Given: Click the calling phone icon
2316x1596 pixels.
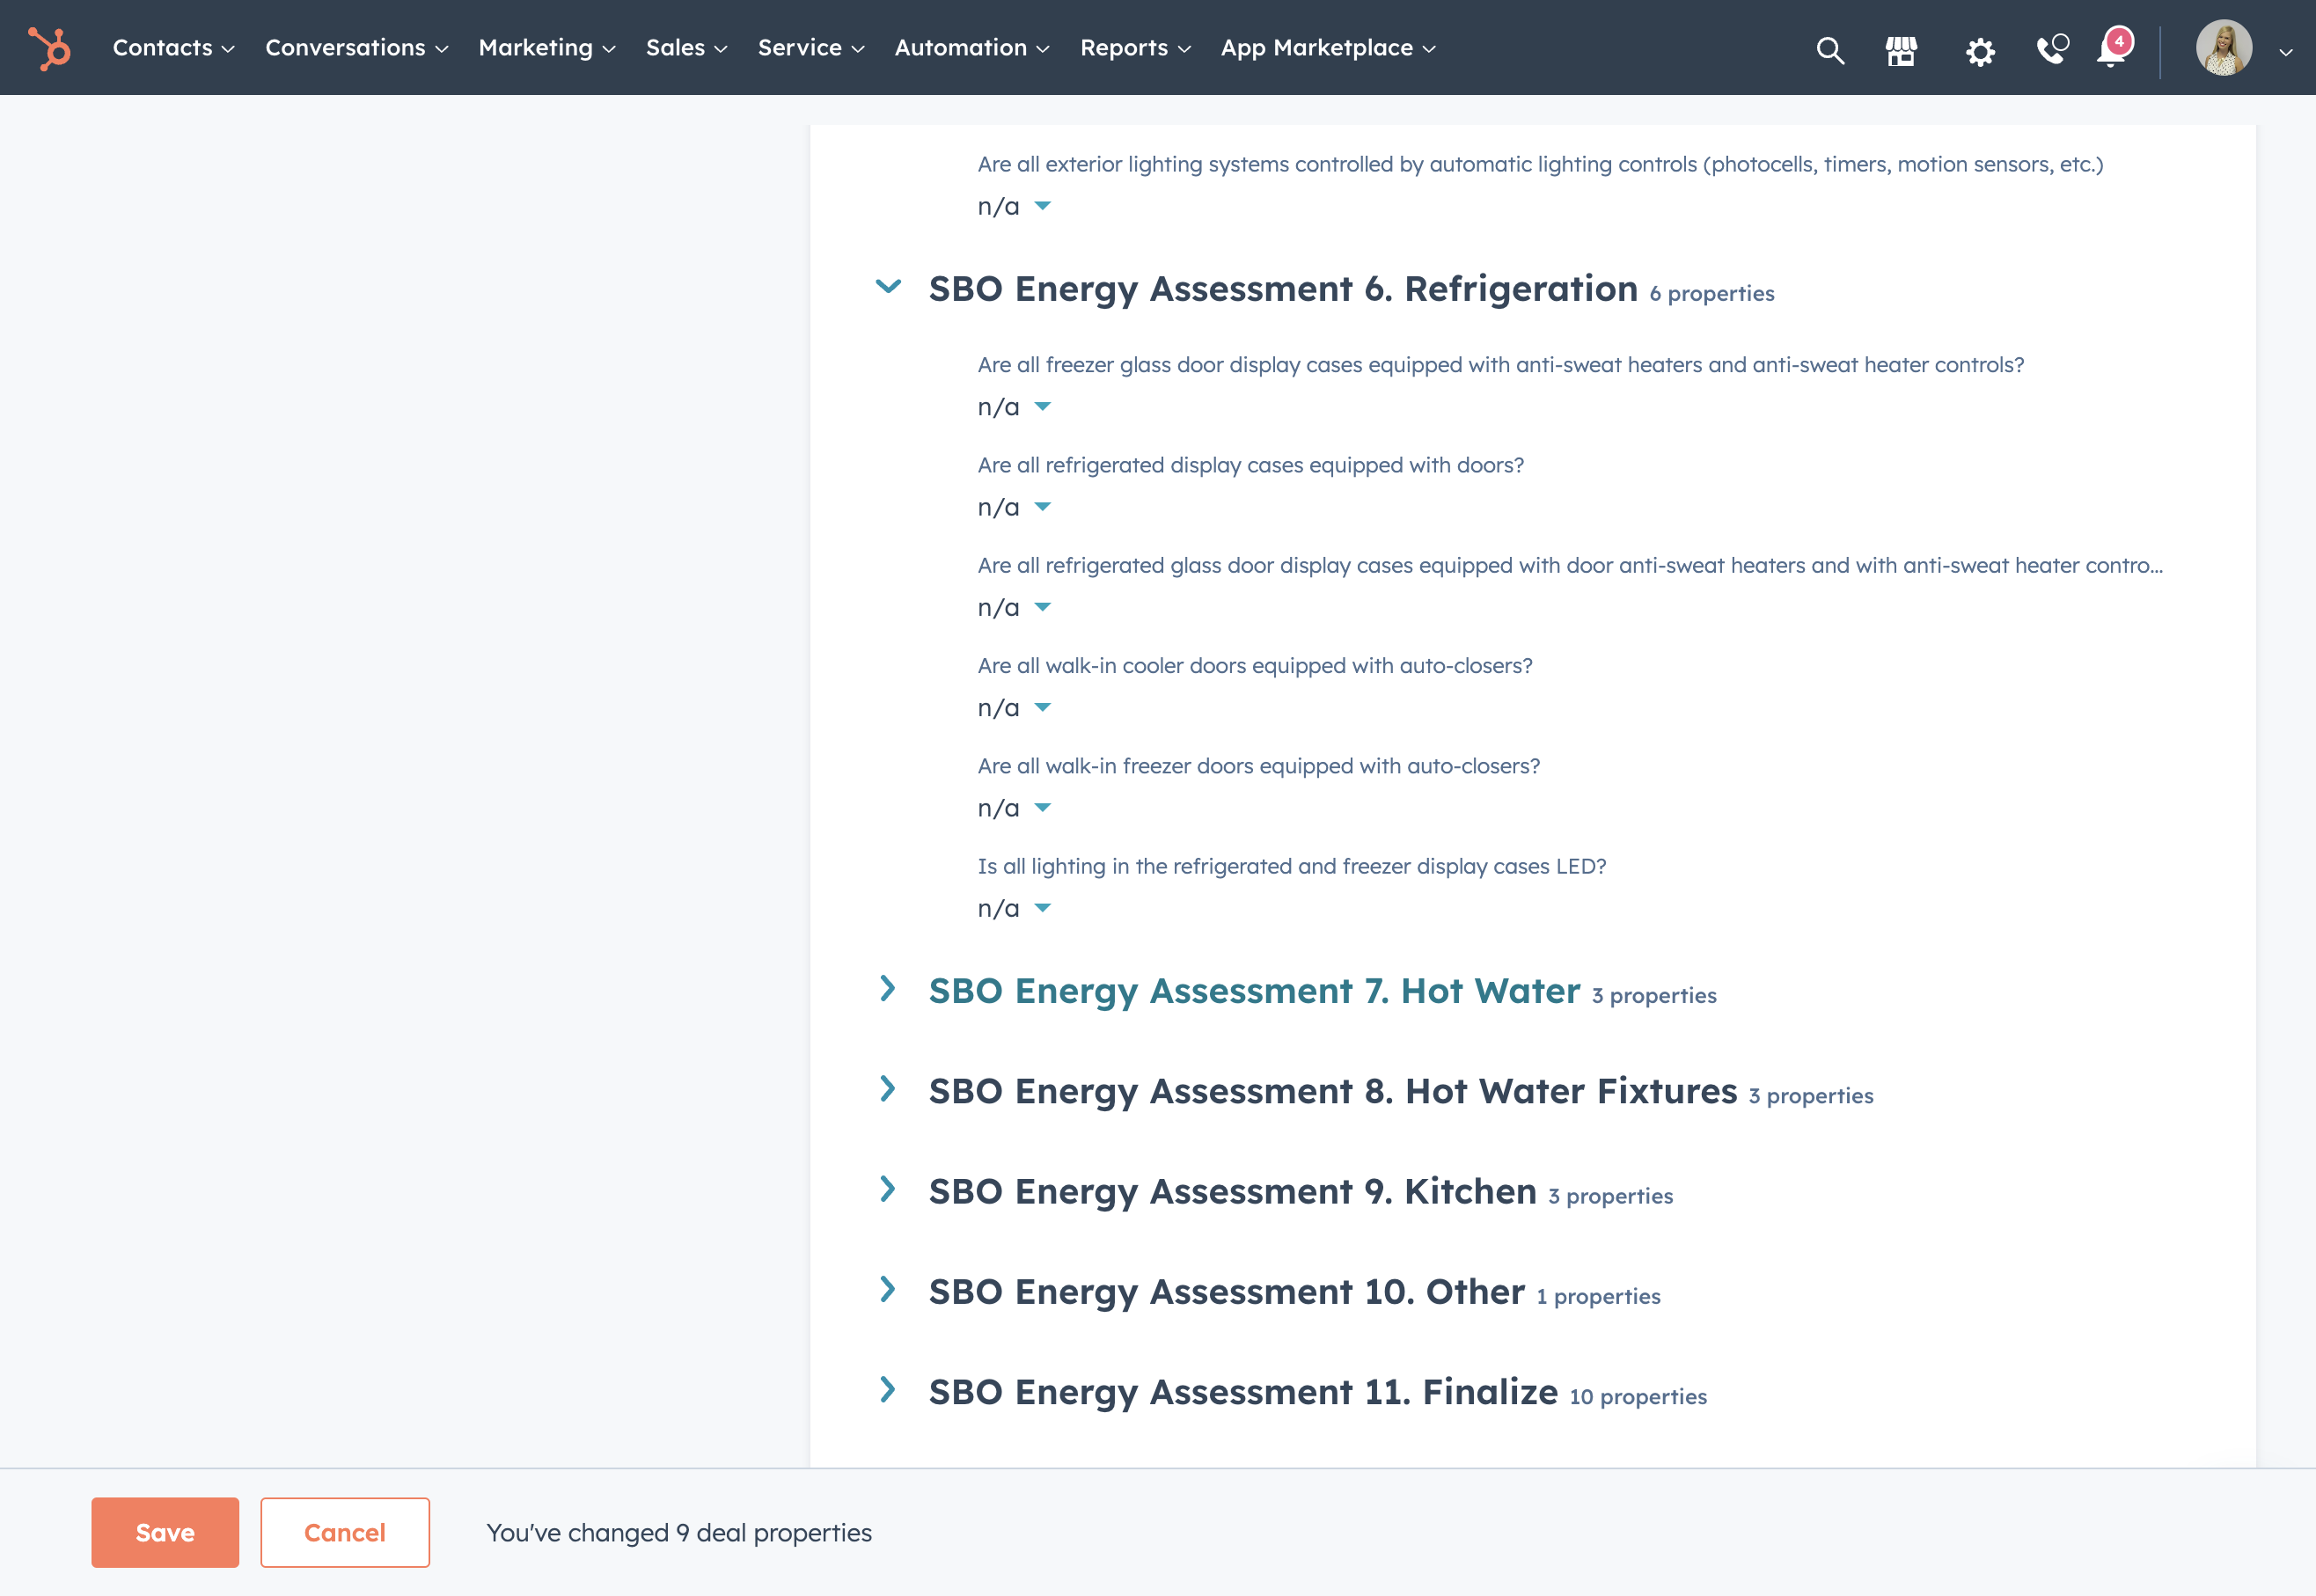Looking at the screenshot, I should click(2052, 48).
